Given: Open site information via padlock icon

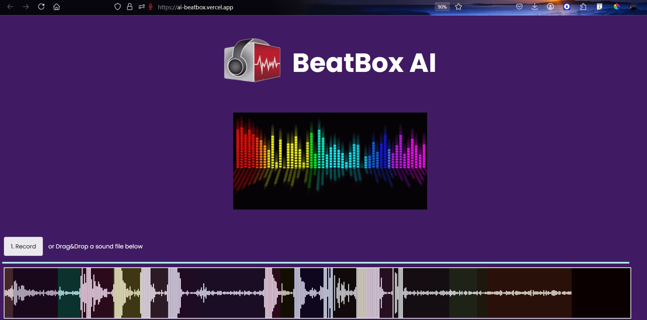Looking at the screenshot, I should pyautogui.click(x=130, y=7).
